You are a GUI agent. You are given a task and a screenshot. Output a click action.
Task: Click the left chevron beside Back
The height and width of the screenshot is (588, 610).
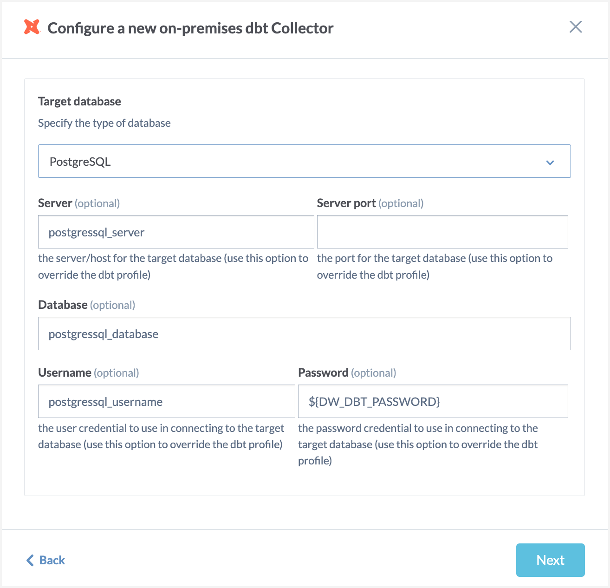click(30, 560)
